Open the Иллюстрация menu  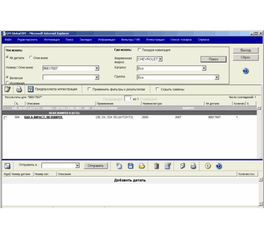tap(155, 40)
